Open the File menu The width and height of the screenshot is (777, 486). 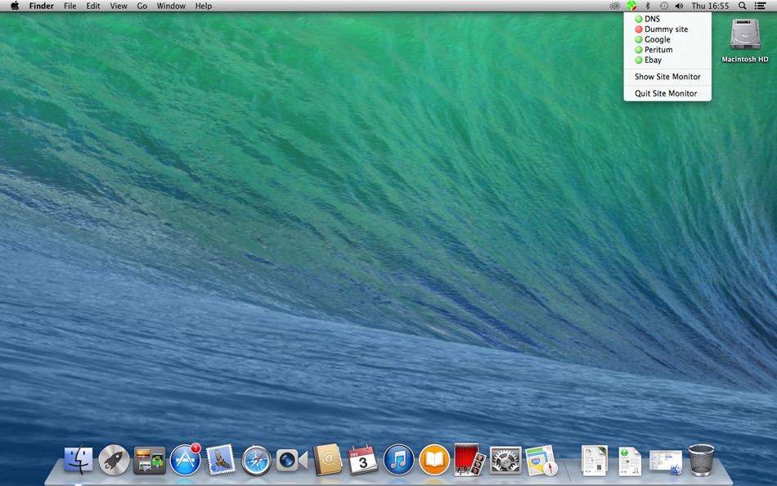pos(70,6)
